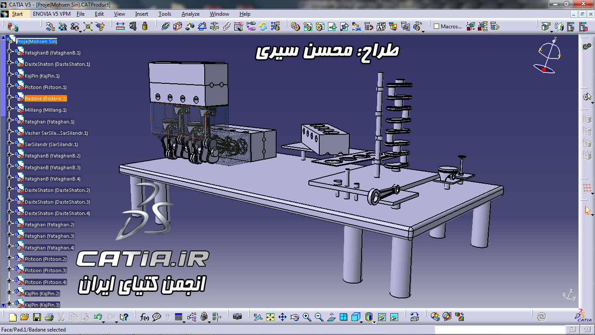Select Vasher SarSila...SarSilandr.1 in the tree
The image size is (595, 335).
pyautogui.click(x=56, y=133)
